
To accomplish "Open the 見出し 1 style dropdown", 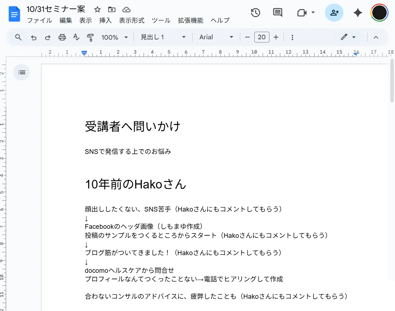I will coord(163,37).
